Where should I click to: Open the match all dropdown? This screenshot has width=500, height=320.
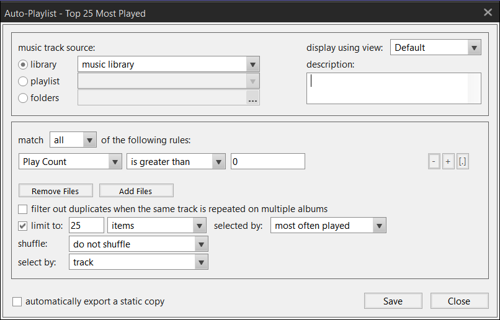coord(89,140)
